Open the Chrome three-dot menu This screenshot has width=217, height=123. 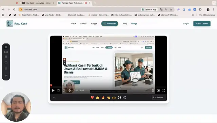coord(214,9)
